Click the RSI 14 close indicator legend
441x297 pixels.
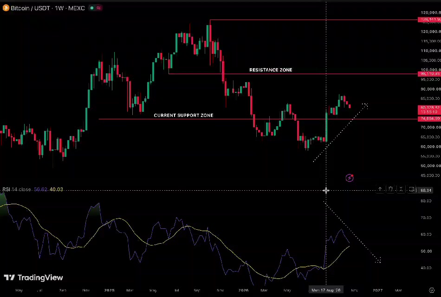point(17,189)
